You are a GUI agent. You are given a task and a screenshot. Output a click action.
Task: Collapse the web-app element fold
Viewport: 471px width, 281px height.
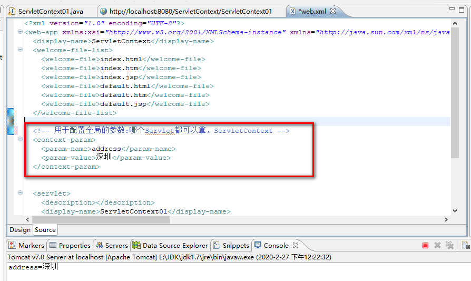20,32
